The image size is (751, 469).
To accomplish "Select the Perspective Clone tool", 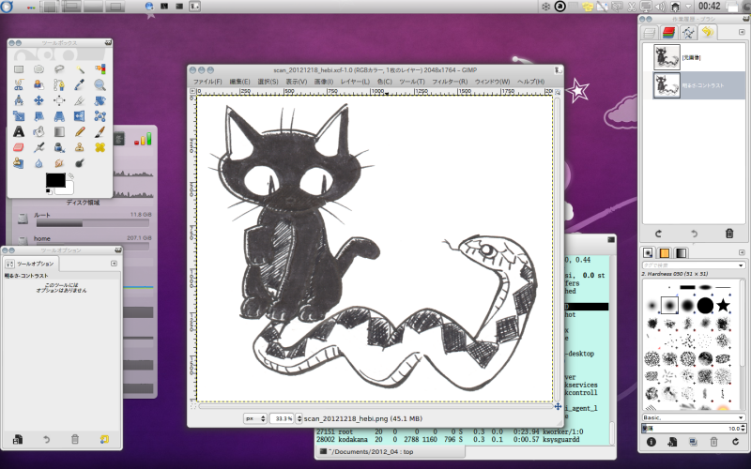I will pyautogui.click(x=19, y=163).
